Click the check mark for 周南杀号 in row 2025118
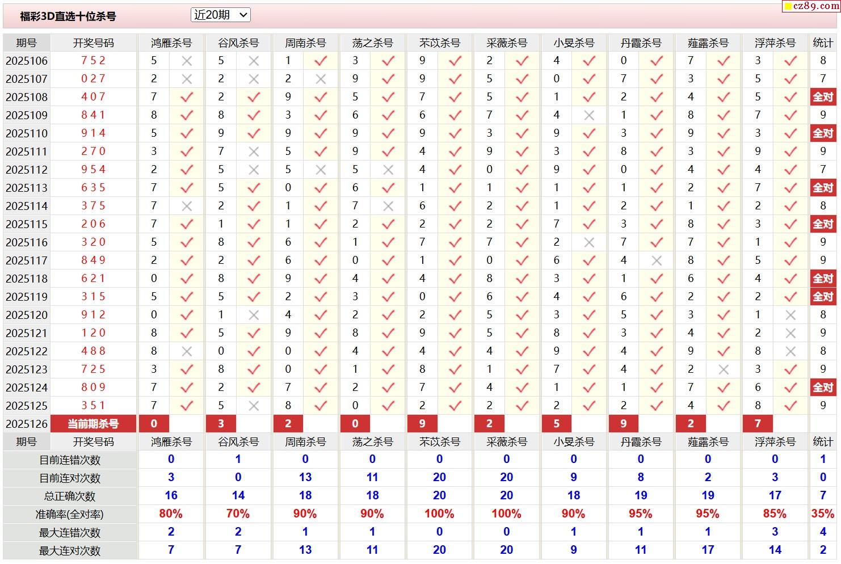Image resolution: width=841 pixels, height=564 pixels. click(x=321, y=279)
